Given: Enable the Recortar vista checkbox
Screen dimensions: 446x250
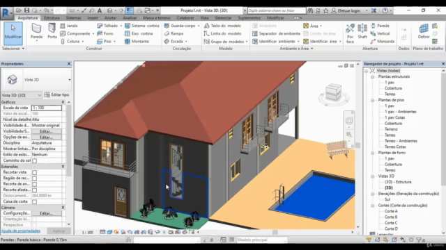Looking at the screenshot, I should [x=34, y=172].
